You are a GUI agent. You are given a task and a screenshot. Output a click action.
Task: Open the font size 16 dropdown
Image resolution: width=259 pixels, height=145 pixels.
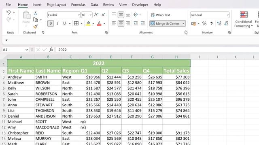91,15
